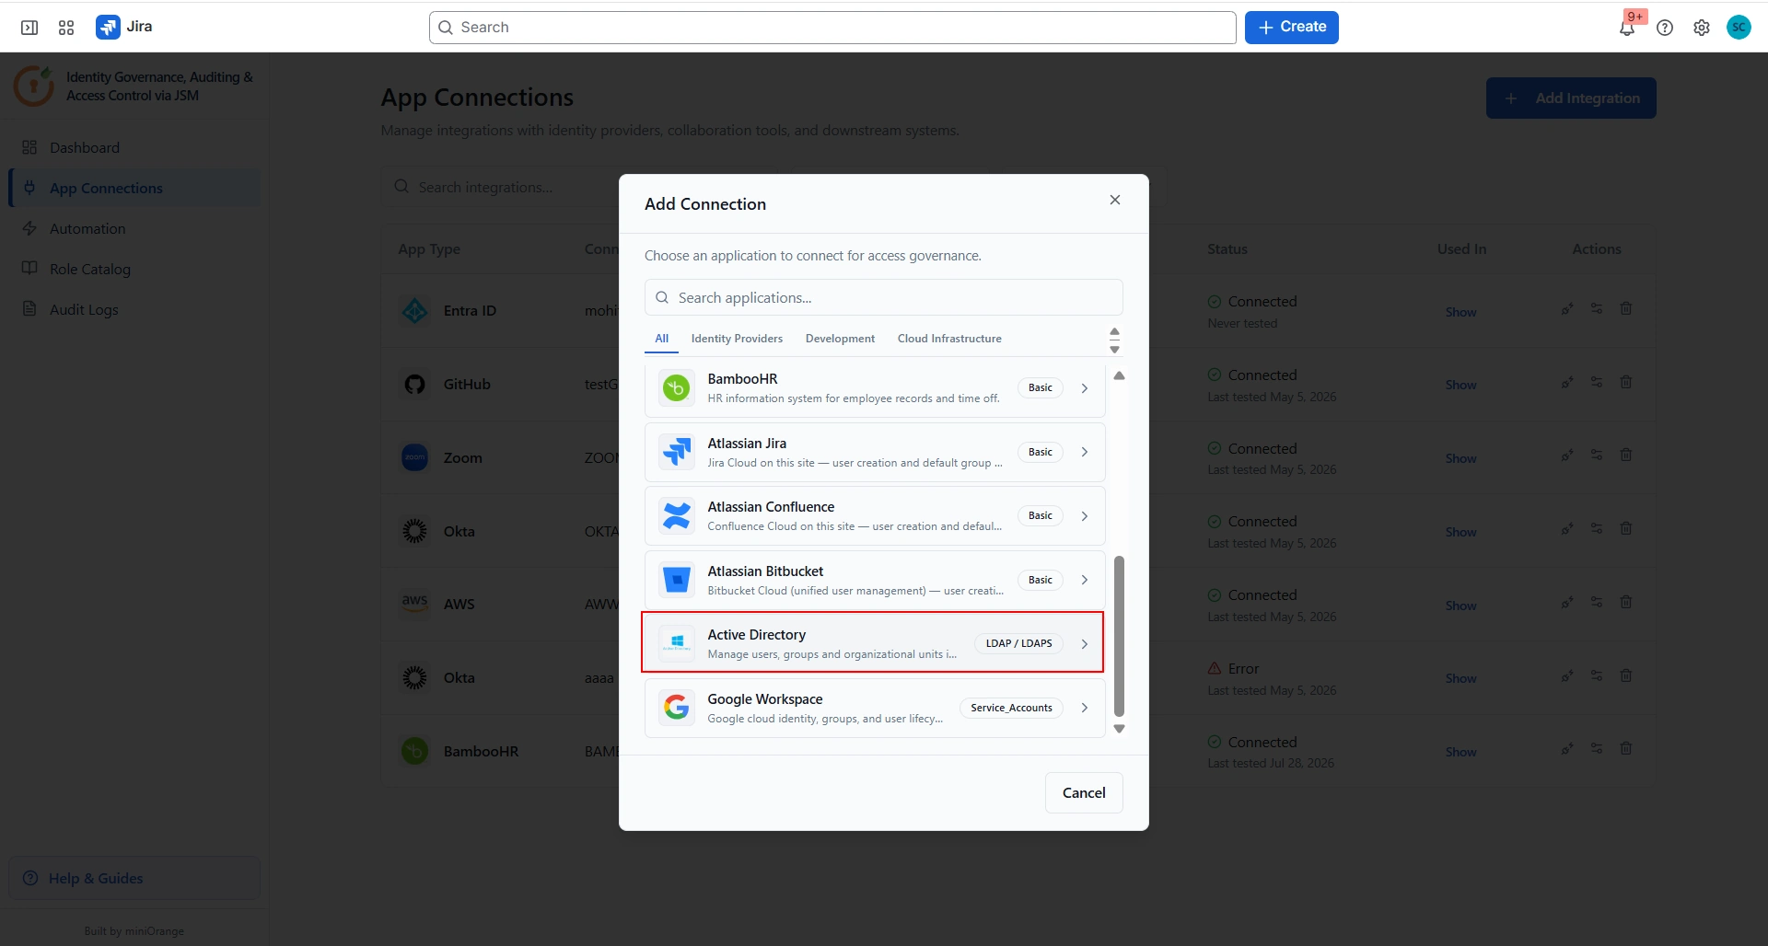
Task: Delete the Entra ID connection
Action: click(1626, 308)
